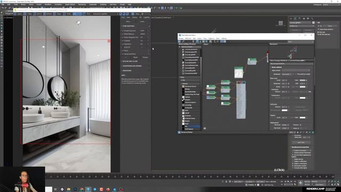Click the Undo arrow in 3ds Max main toolbar
This screenshot has width=341, height=192.
3,8
